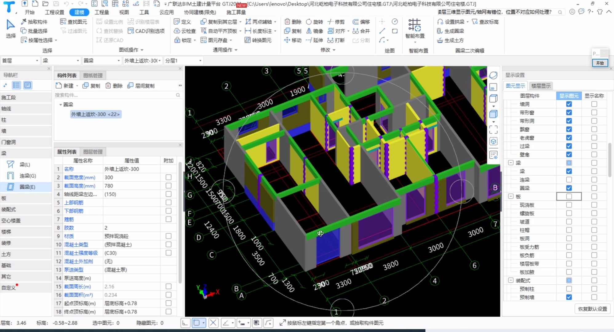Screen dimensions: 614x332
Task: Open the 工程设置 ribbon tab
Action: [54, 12]
